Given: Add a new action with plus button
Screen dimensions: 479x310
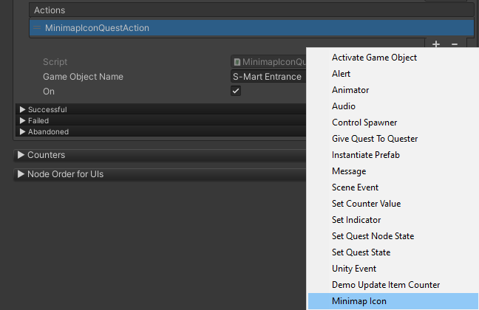Looking at the screenshot, I should (436, 44).
